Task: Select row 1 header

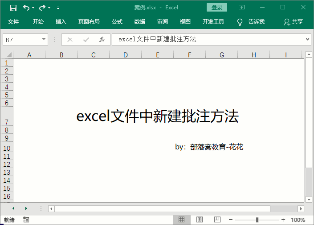Action: point(7,63)
